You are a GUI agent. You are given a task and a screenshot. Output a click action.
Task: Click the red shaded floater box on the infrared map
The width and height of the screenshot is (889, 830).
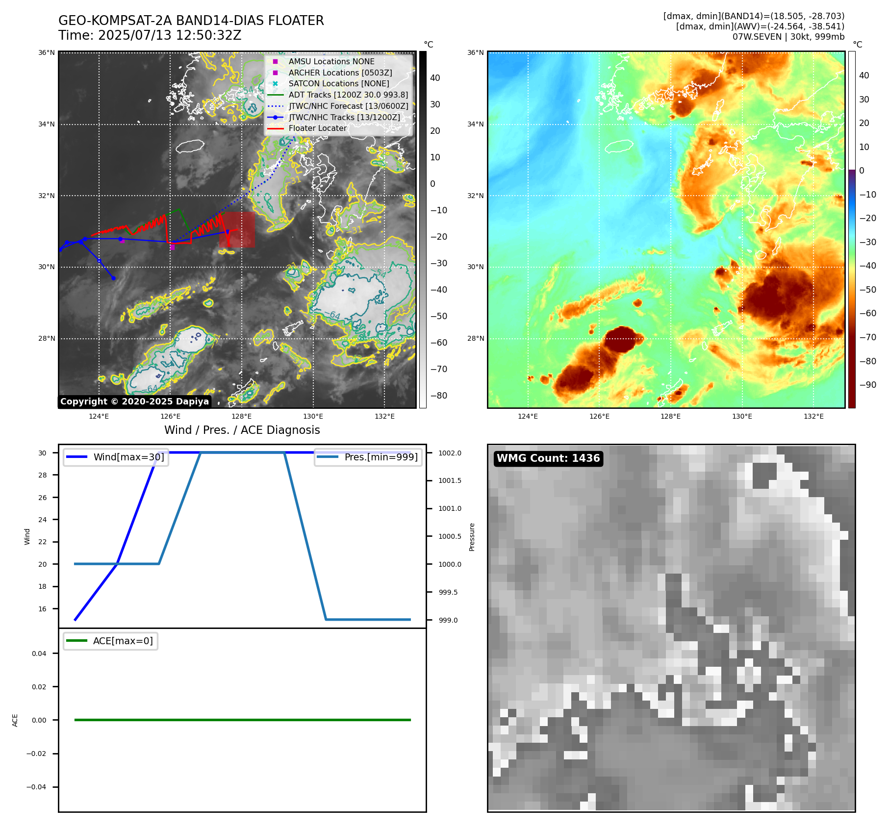[237, 229]
